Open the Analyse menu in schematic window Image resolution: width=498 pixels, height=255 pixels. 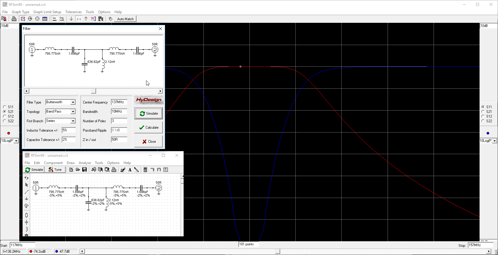(85, 163)
